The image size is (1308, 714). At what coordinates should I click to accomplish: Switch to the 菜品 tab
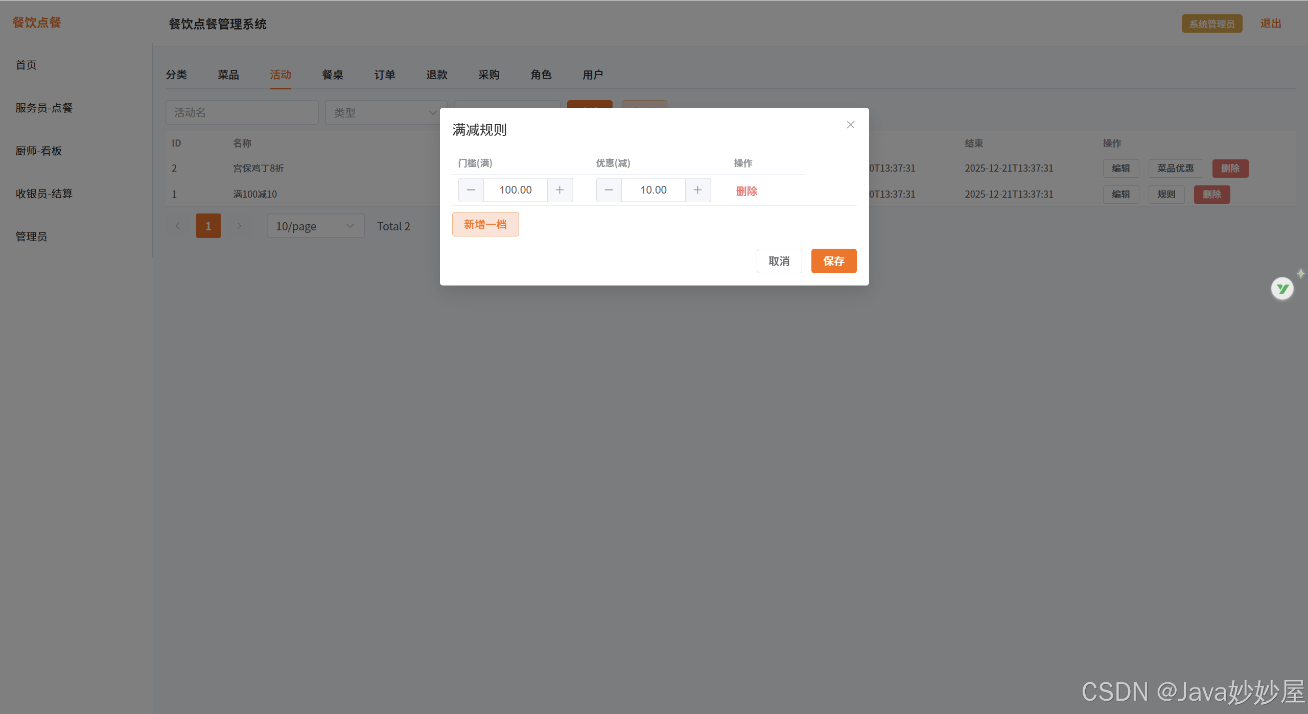click(x=228, y=75)
